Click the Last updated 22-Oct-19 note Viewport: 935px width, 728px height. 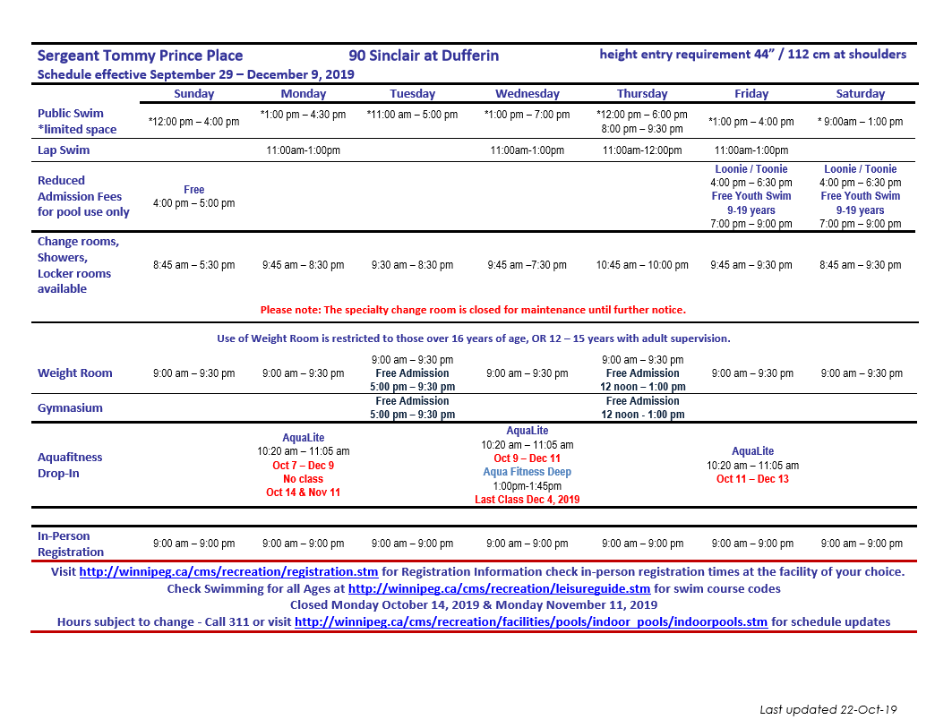(x=828, y=709)
